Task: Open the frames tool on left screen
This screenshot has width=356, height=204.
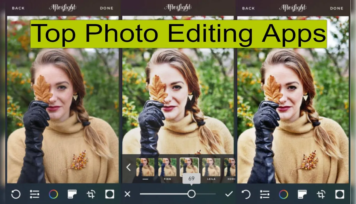Action: pyautogui.click(x=110, y=194)
